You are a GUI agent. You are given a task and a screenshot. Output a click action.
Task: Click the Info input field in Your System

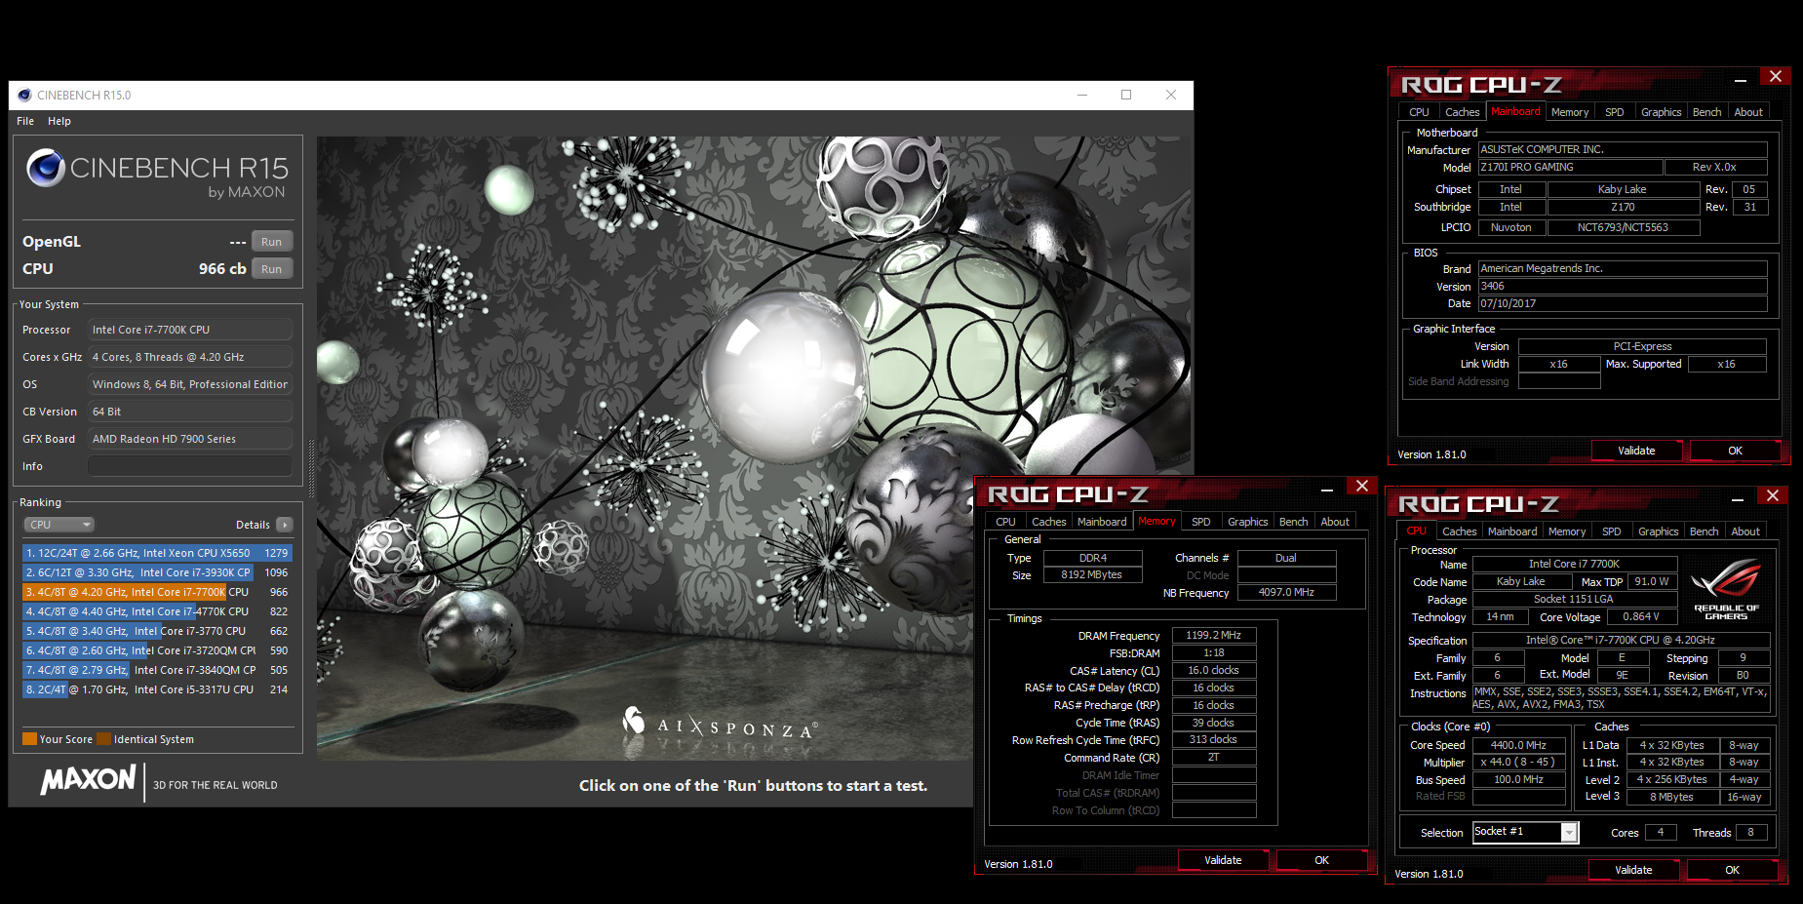(190, 466)
